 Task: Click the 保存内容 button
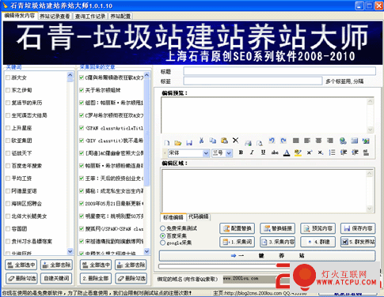tap(358, 228)
